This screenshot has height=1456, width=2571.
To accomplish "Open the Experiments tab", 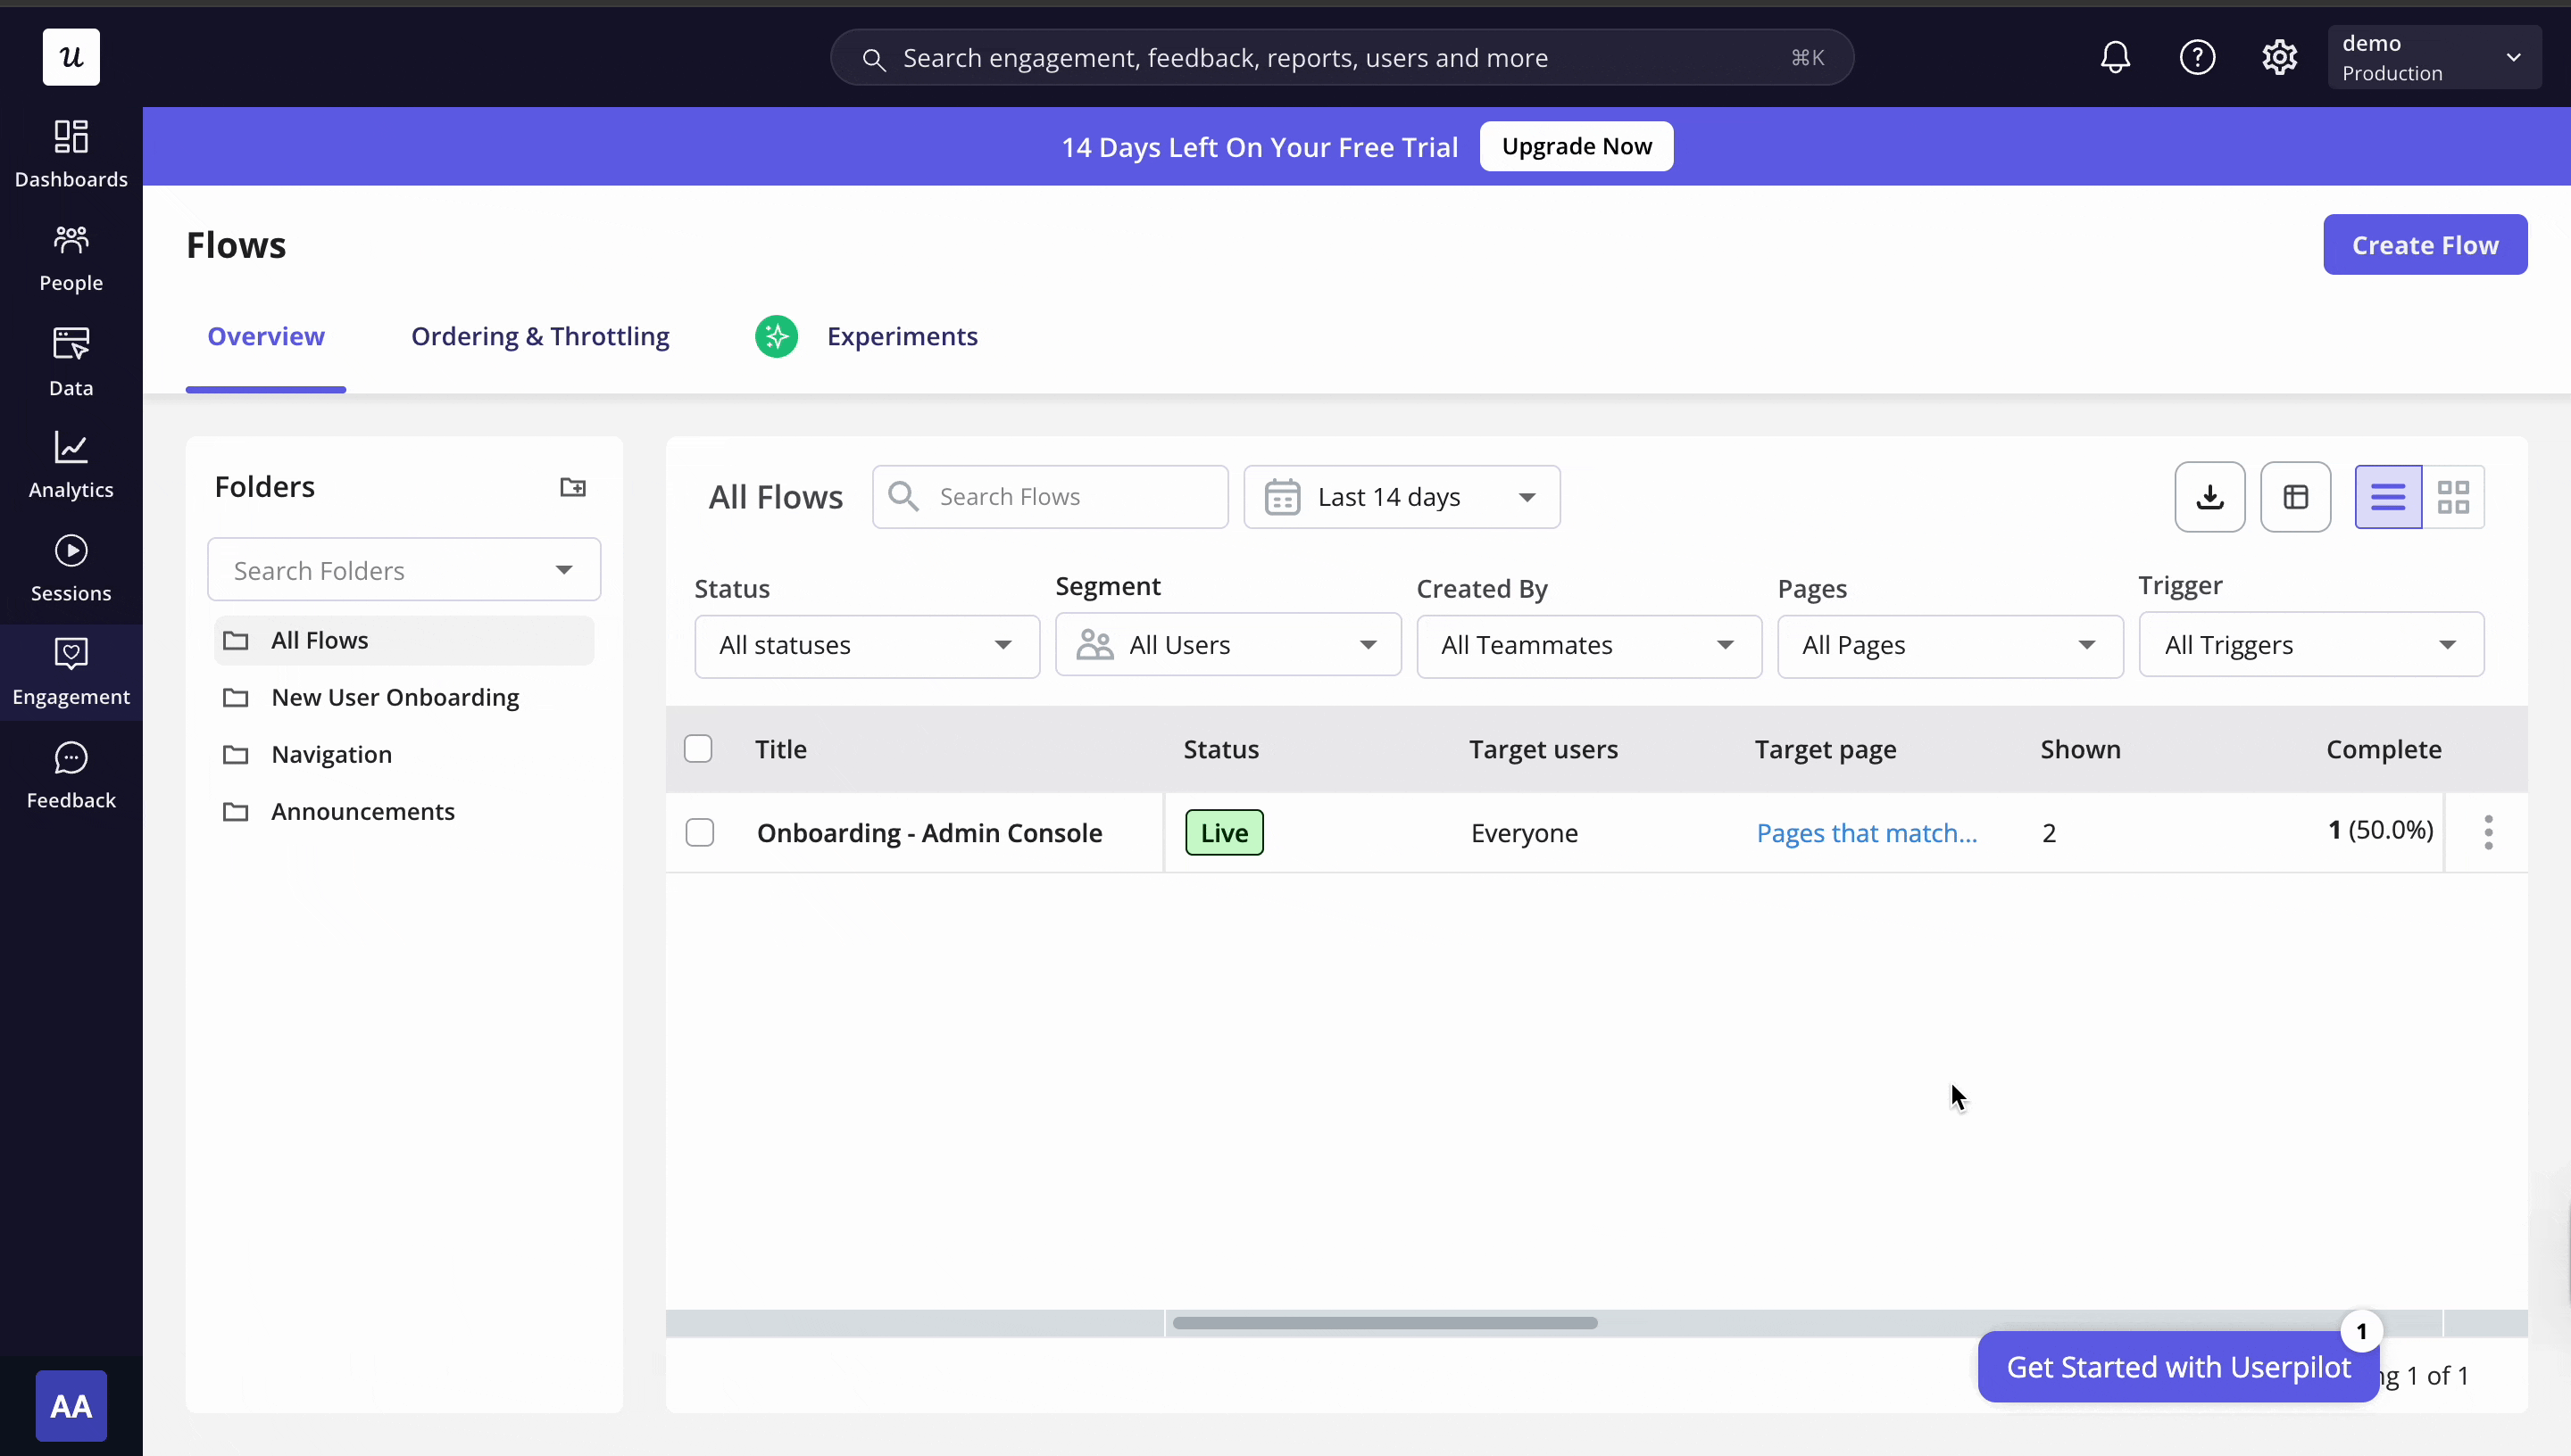I will pos(902,336).
